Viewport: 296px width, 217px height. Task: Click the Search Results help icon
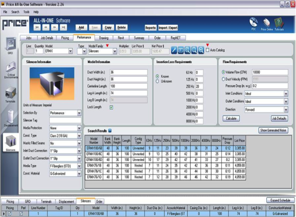(110, 131)
